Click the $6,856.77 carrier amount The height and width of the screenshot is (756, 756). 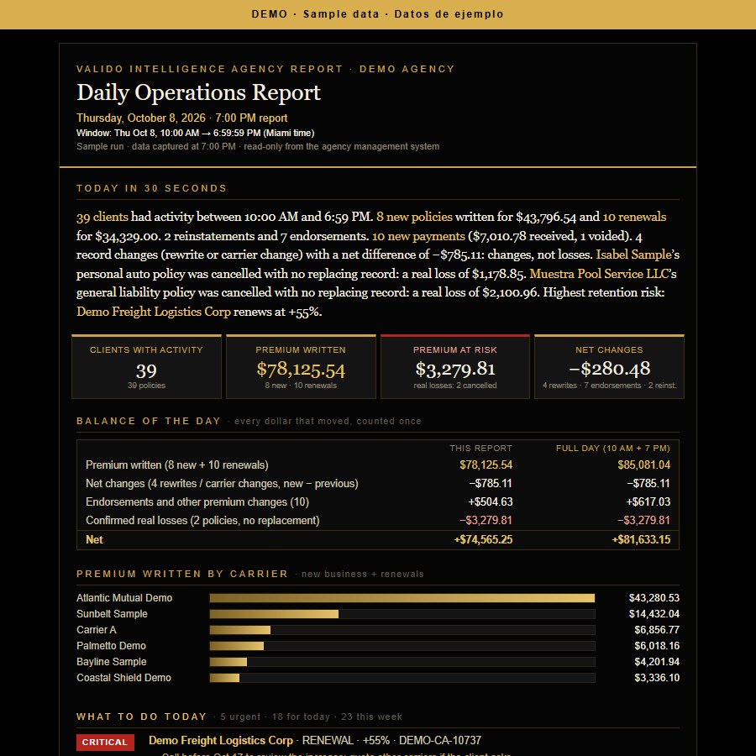point(657,630)
